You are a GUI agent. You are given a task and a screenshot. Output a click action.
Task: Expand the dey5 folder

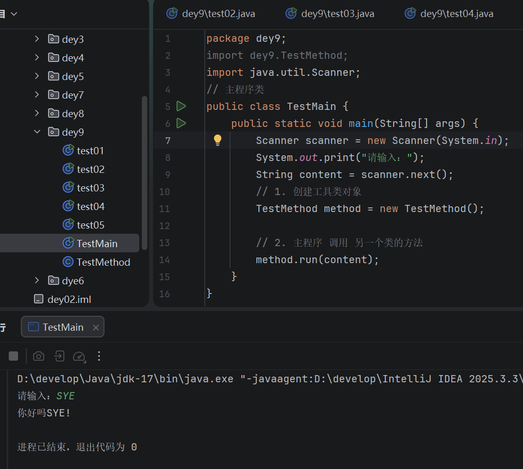37,76
